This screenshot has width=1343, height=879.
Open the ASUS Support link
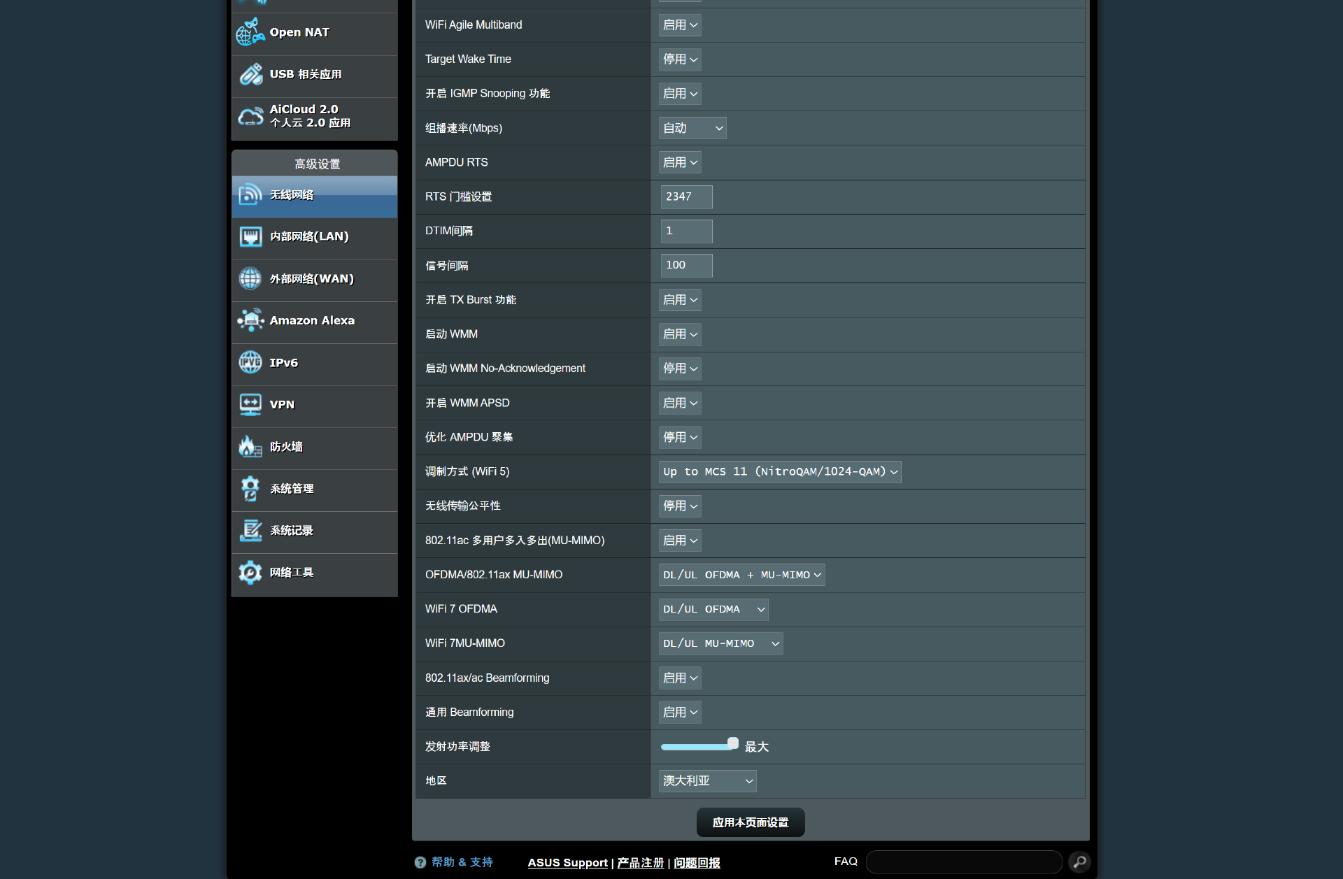click(567, 862)
